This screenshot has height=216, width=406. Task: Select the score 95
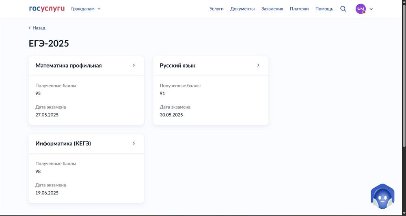click(x=38, y=94)
